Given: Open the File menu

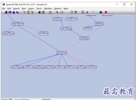Looking at the screenshot, I should tap(4, 8).
